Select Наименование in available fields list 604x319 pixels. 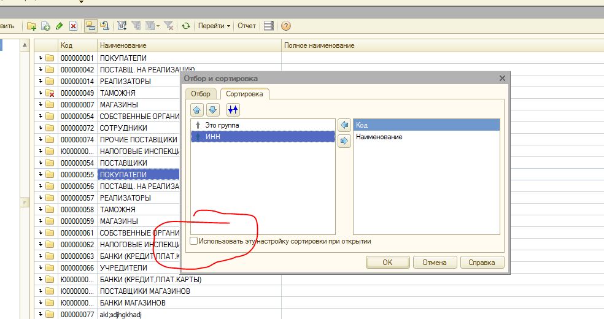tap(379, 137)
